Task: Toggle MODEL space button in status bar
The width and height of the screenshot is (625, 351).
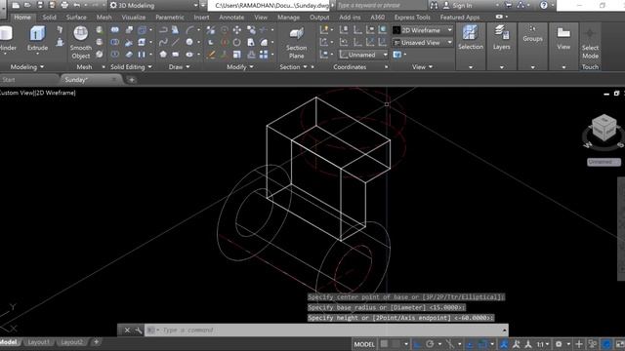Action: 364,344
